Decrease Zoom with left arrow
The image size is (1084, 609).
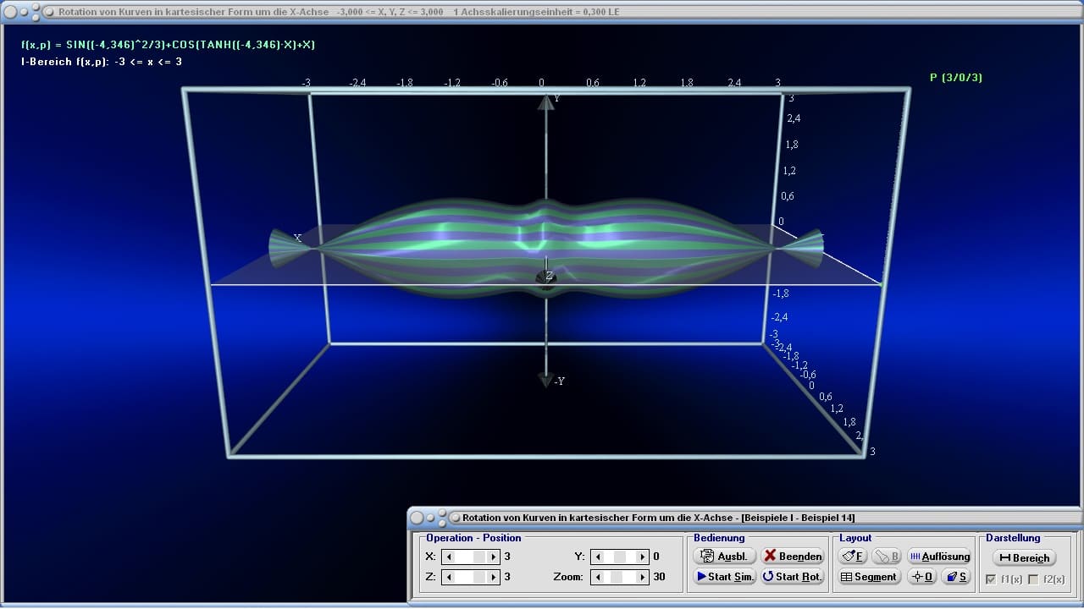[598, 577]
